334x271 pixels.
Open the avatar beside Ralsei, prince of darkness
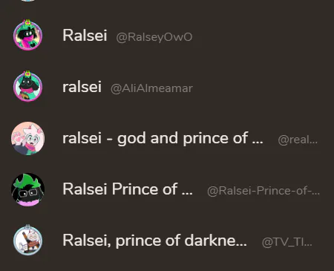click(x=27, y=241)
